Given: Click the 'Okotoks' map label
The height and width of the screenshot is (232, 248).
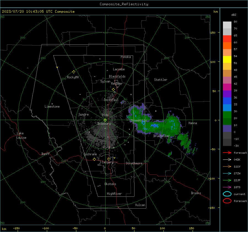Looking at the screenshot, I should [x=110, y=184].
